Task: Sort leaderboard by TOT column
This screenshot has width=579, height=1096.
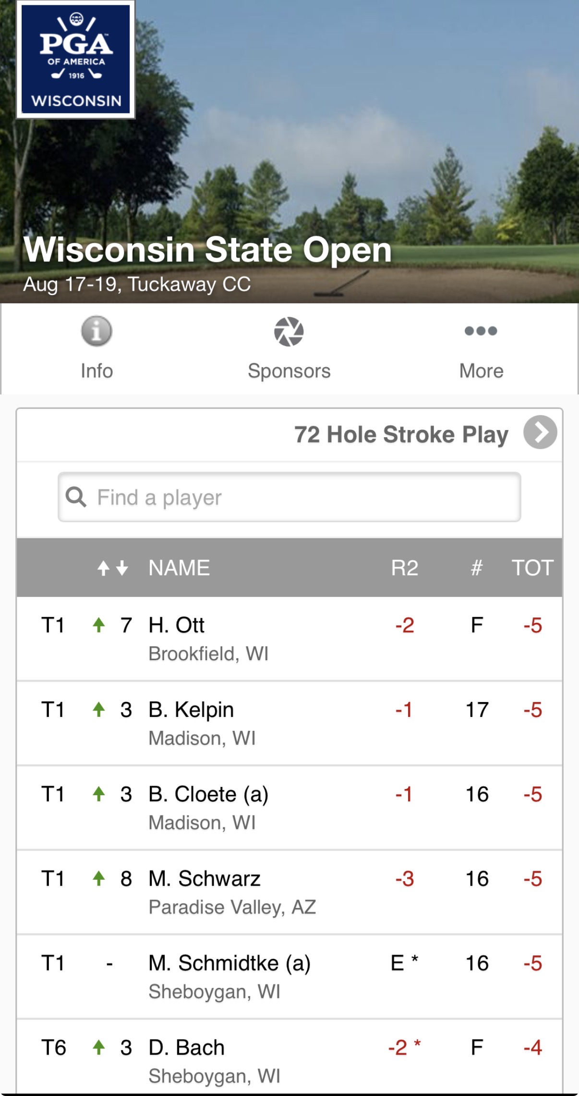Action: click(x=532, y=567)
